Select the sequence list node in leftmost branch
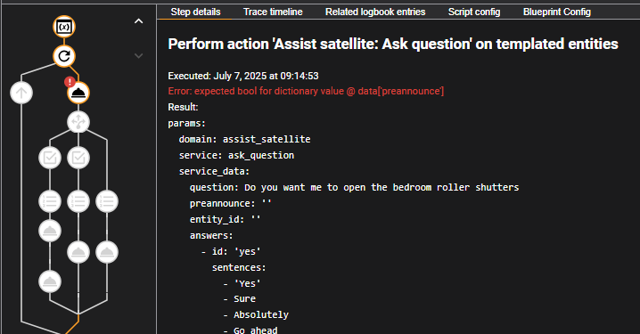 (x=50, y=201)
